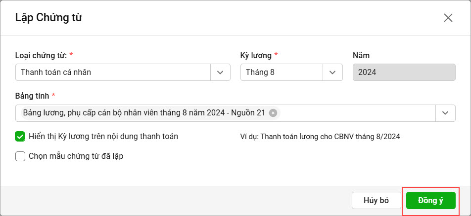Uncheck Hiển thị Kỳ lương checkbox
This screenshot has width=471, height=216.
click(20, 137)
